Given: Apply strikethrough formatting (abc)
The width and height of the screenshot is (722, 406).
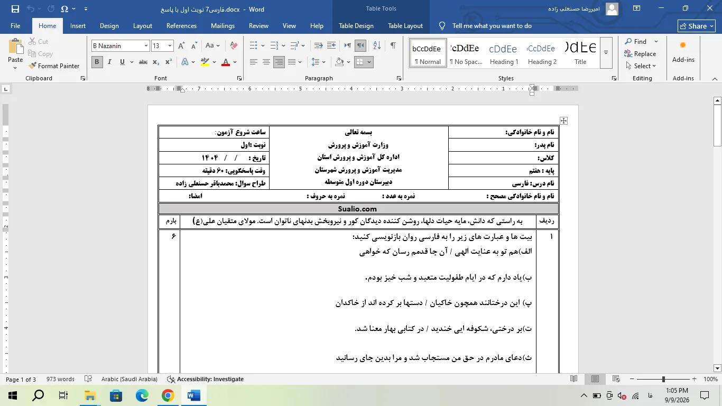Looking at the screenshot, I should tap(143, 62).
